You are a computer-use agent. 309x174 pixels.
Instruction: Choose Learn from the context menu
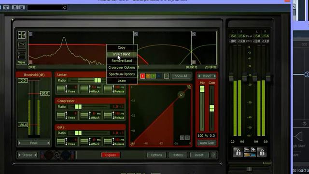pyautogui.click(x=122, y=81)
